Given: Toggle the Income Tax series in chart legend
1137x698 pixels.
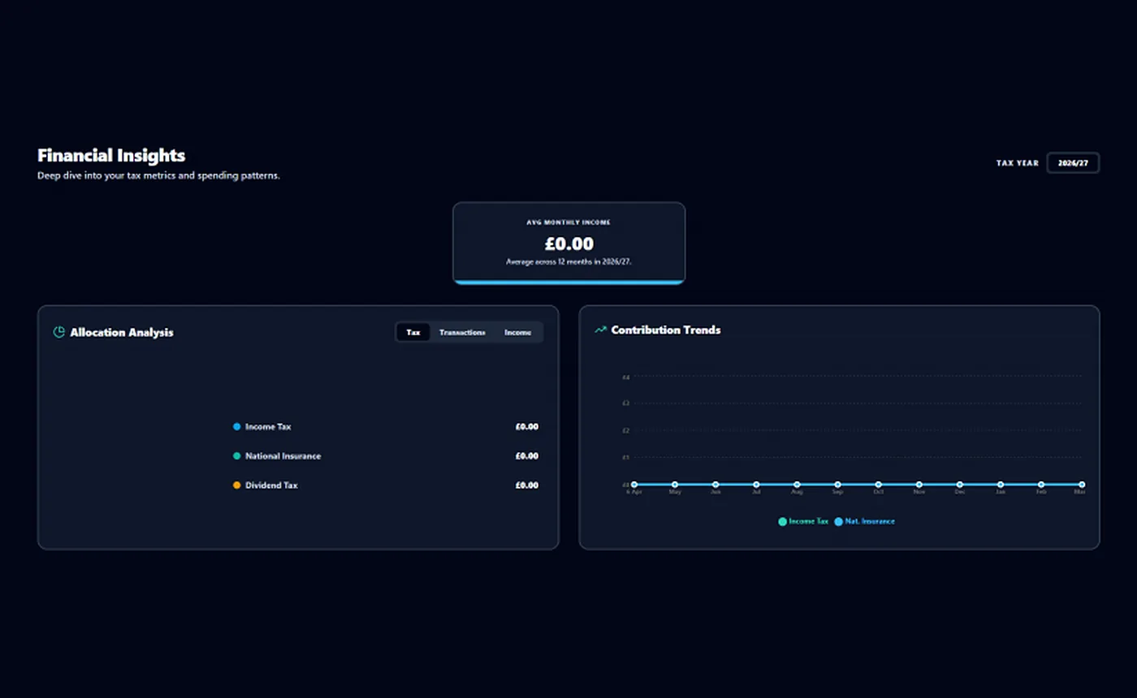Looking at the screenshot, I should [x=803, y=521].
